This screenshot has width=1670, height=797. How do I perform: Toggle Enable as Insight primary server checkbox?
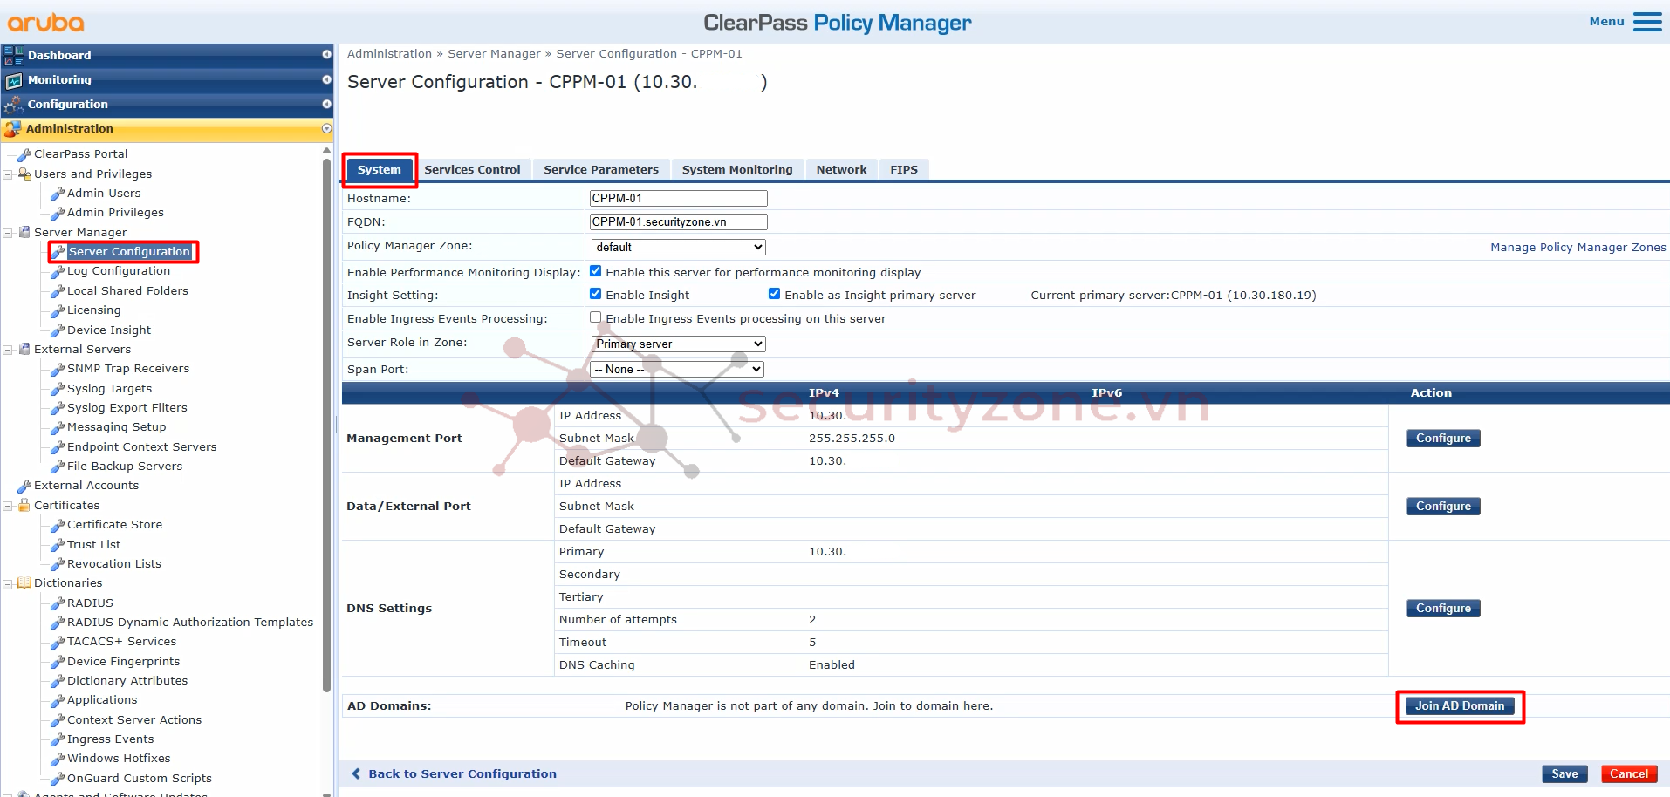pos(774,294)
